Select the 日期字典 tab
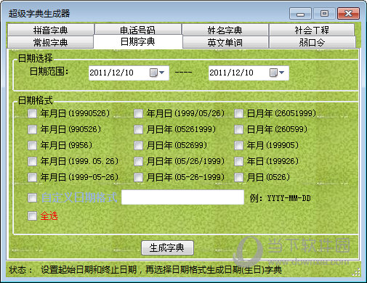 [x=138, y=41]
